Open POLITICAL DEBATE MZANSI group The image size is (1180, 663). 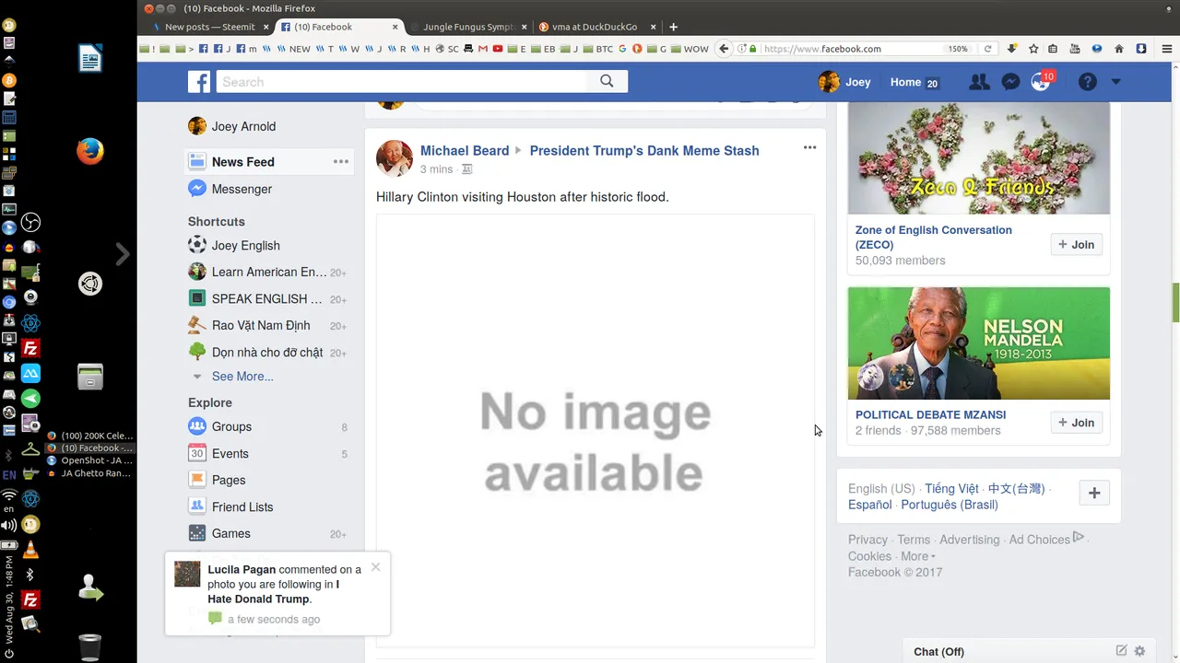(x=930, y=415)
